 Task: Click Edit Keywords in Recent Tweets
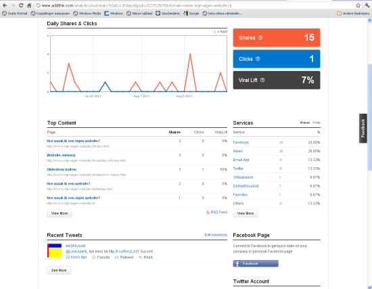(216, 235)
